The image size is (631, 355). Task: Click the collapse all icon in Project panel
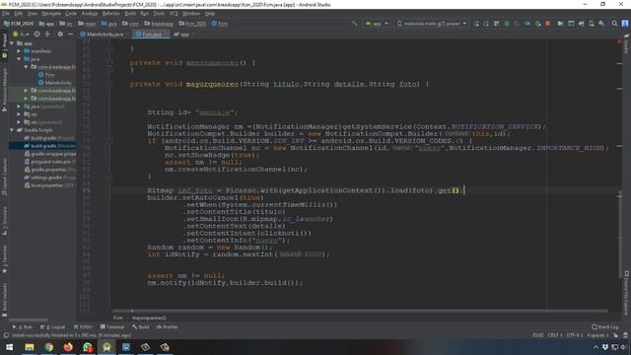(x=47, y=35)
